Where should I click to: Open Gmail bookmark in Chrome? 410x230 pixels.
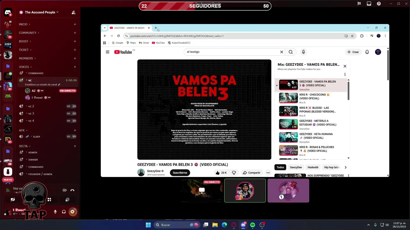point(144,43)
